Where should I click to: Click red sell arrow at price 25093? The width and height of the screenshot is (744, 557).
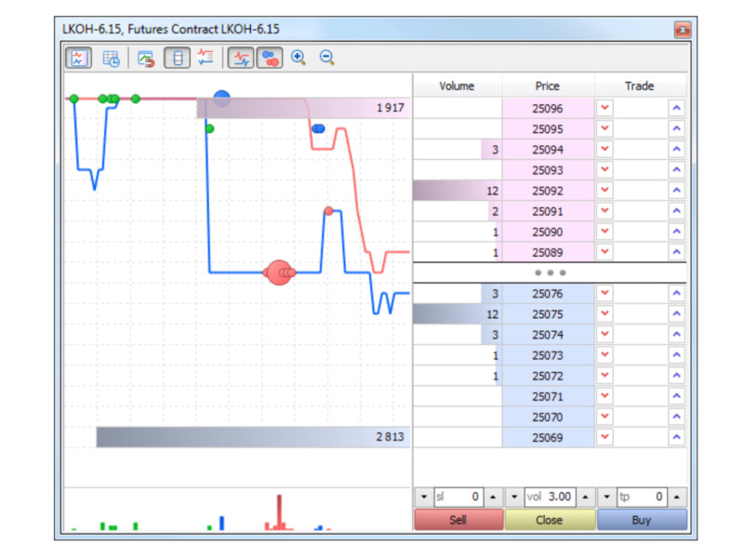[604, 170]
